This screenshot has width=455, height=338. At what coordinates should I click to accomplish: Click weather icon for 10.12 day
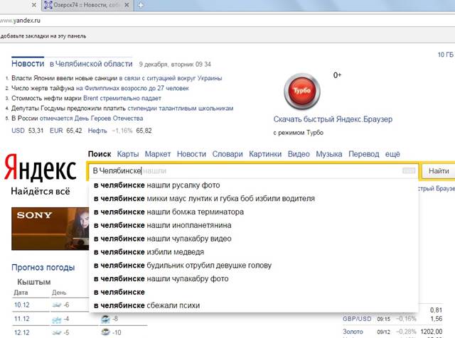(57, 305)
